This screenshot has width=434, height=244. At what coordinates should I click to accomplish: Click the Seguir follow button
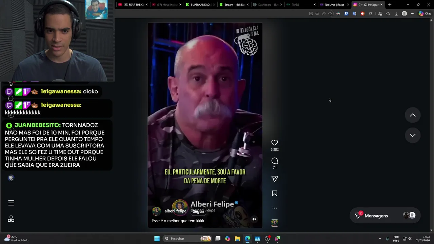[x=198, y=211]
